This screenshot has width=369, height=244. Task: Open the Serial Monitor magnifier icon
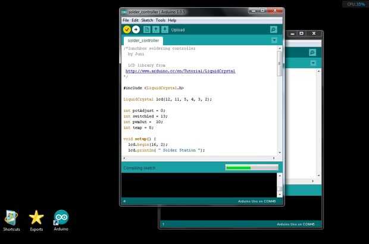273,30
